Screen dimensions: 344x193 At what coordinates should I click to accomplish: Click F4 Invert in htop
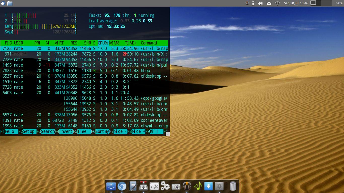64,131
